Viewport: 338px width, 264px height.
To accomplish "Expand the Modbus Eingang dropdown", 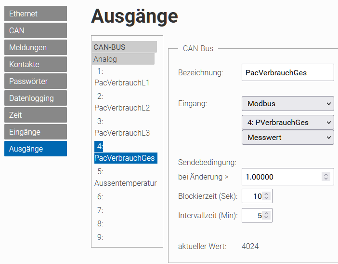I will 288,104.
